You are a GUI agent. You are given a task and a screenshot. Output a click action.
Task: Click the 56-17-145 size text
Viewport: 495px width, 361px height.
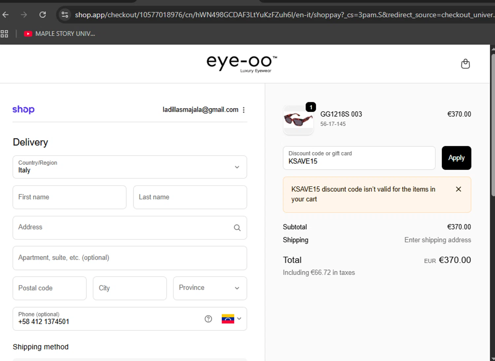[x=333, y=124]
